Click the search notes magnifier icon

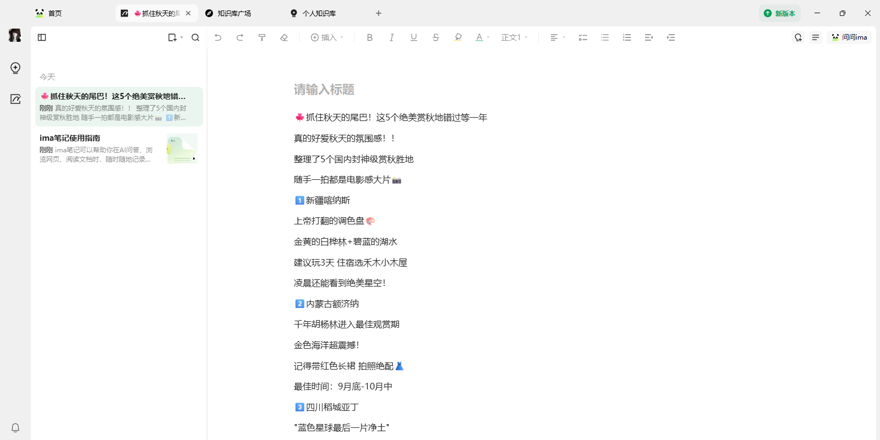[195, 37]
